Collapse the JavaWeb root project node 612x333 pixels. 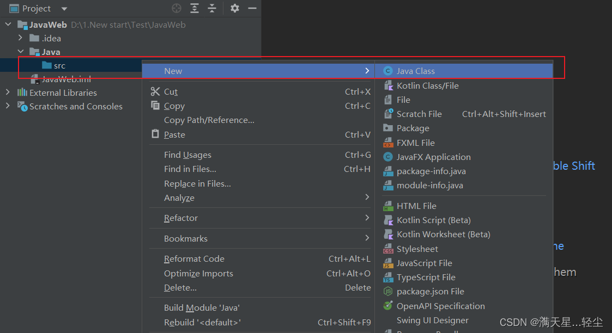(8, 24)
